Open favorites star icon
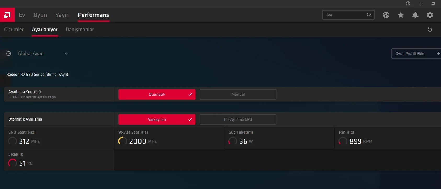The height and width of the screenshot is (189, 441). coord(401,15)
